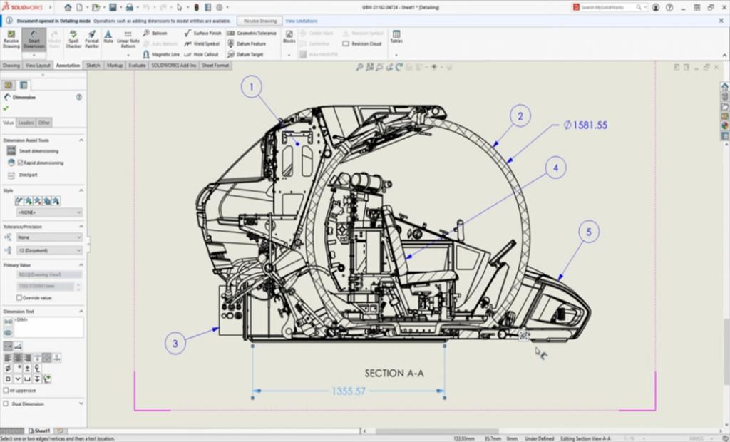This screenshot has width=730, height=442.
Task: Click the Resolve Drawing button in the info bar
Action: (x=259, y=21)
